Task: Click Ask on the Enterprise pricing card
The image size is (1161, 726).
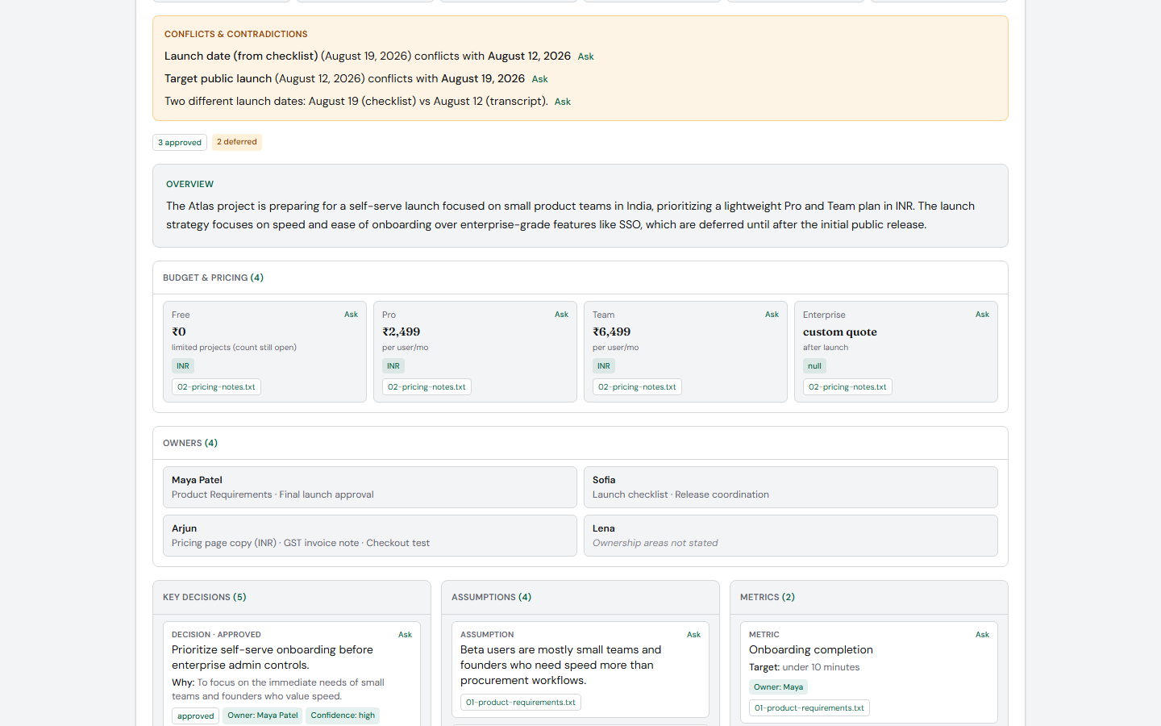Action: pos(982,315)
